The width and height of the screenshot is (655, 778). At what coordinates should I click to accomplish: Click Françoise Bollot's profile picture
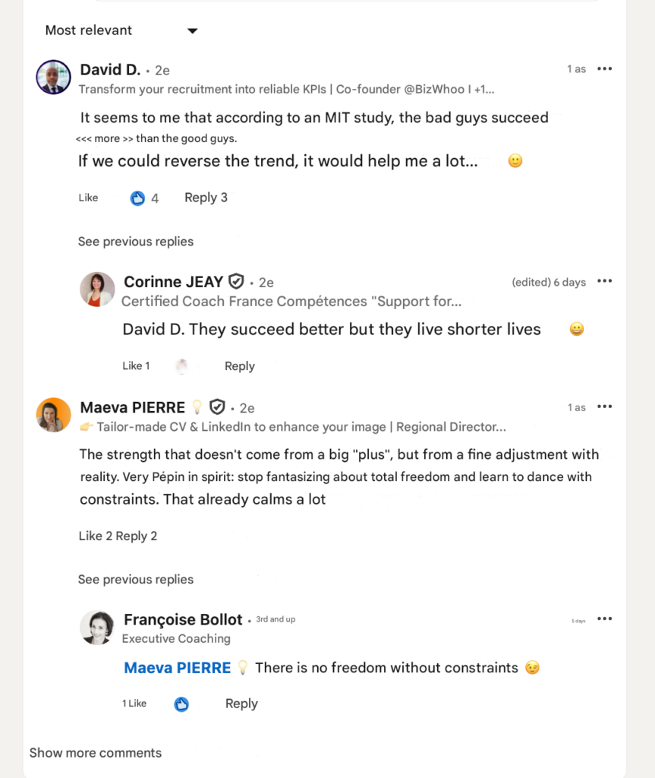click(x=96, y=628)
